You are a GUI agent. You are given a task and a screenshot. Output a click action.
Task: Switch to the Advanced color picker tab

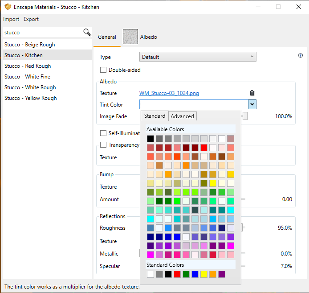coord(182,116)
